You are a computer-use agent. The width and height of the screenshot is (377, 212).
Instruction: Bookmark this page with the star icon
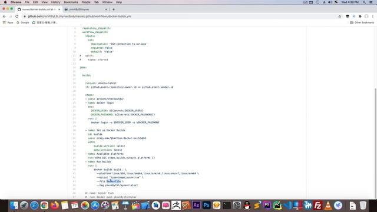(x=340, y=16)
